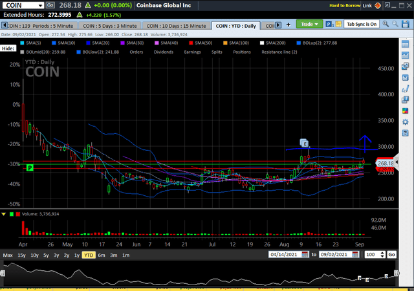The image size is (414, 291).
Task: Open the M-shaped studies icon in right sidebar
Action: (406, 78)
